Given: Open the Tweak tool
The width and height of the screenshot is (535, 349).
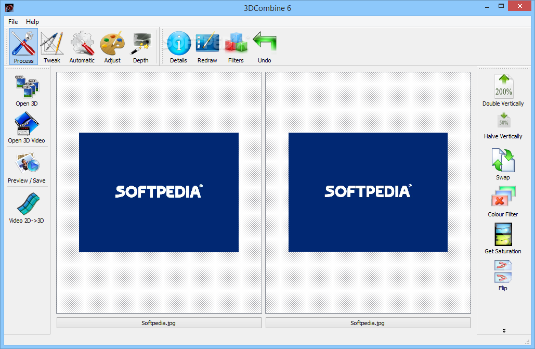Looking at the screenshot, I should (x=52, y=47).
